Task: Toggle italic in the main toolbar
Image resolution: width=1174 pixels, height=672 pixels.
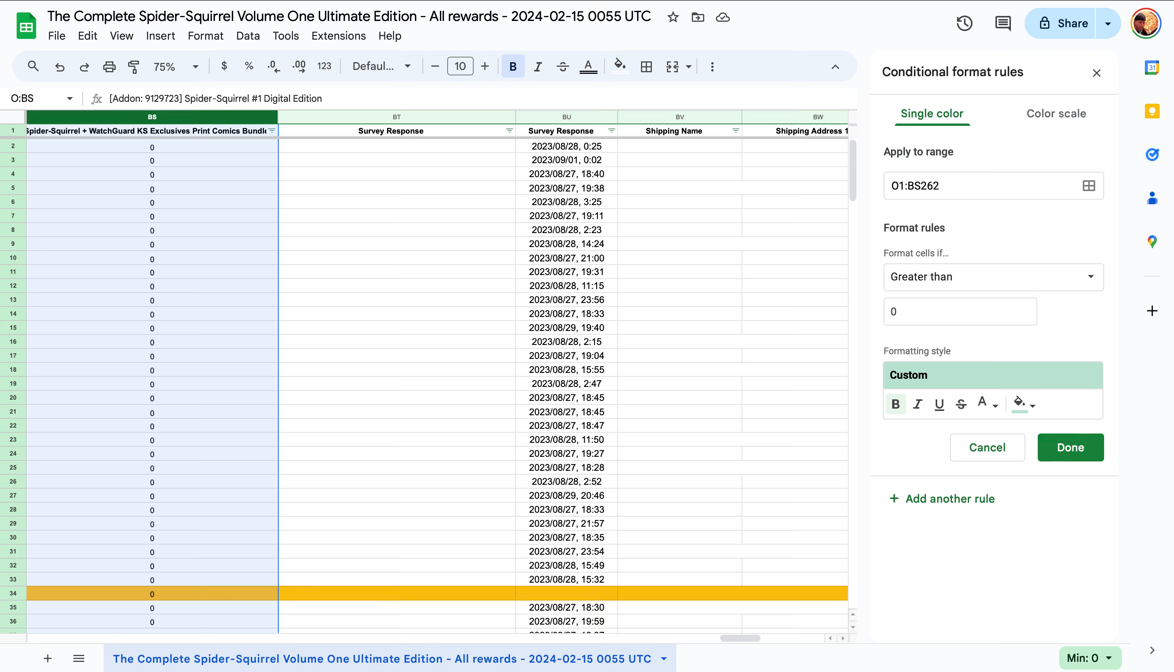Action: click(x=537, y=66)
